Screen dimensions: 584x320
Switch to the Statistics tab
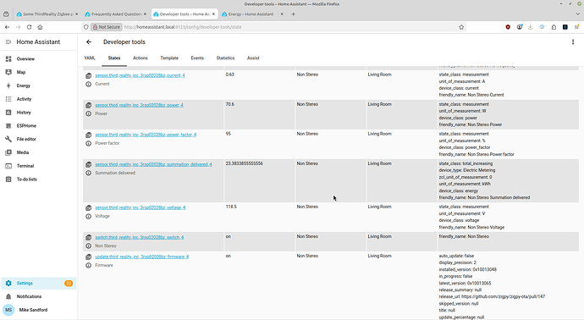coord(225,58)
